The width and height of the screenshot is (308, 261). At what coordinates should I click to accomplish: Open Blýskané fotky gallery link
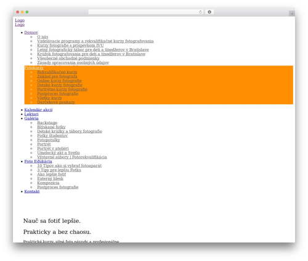pos(51,127)
